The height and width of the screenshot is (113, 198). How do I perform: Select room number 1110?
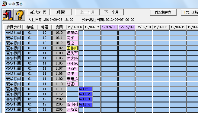(x=59, y=84)
